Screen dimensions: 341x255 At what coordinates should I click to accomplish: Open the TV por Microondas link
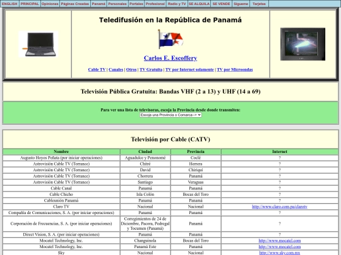tap(235, 70)
